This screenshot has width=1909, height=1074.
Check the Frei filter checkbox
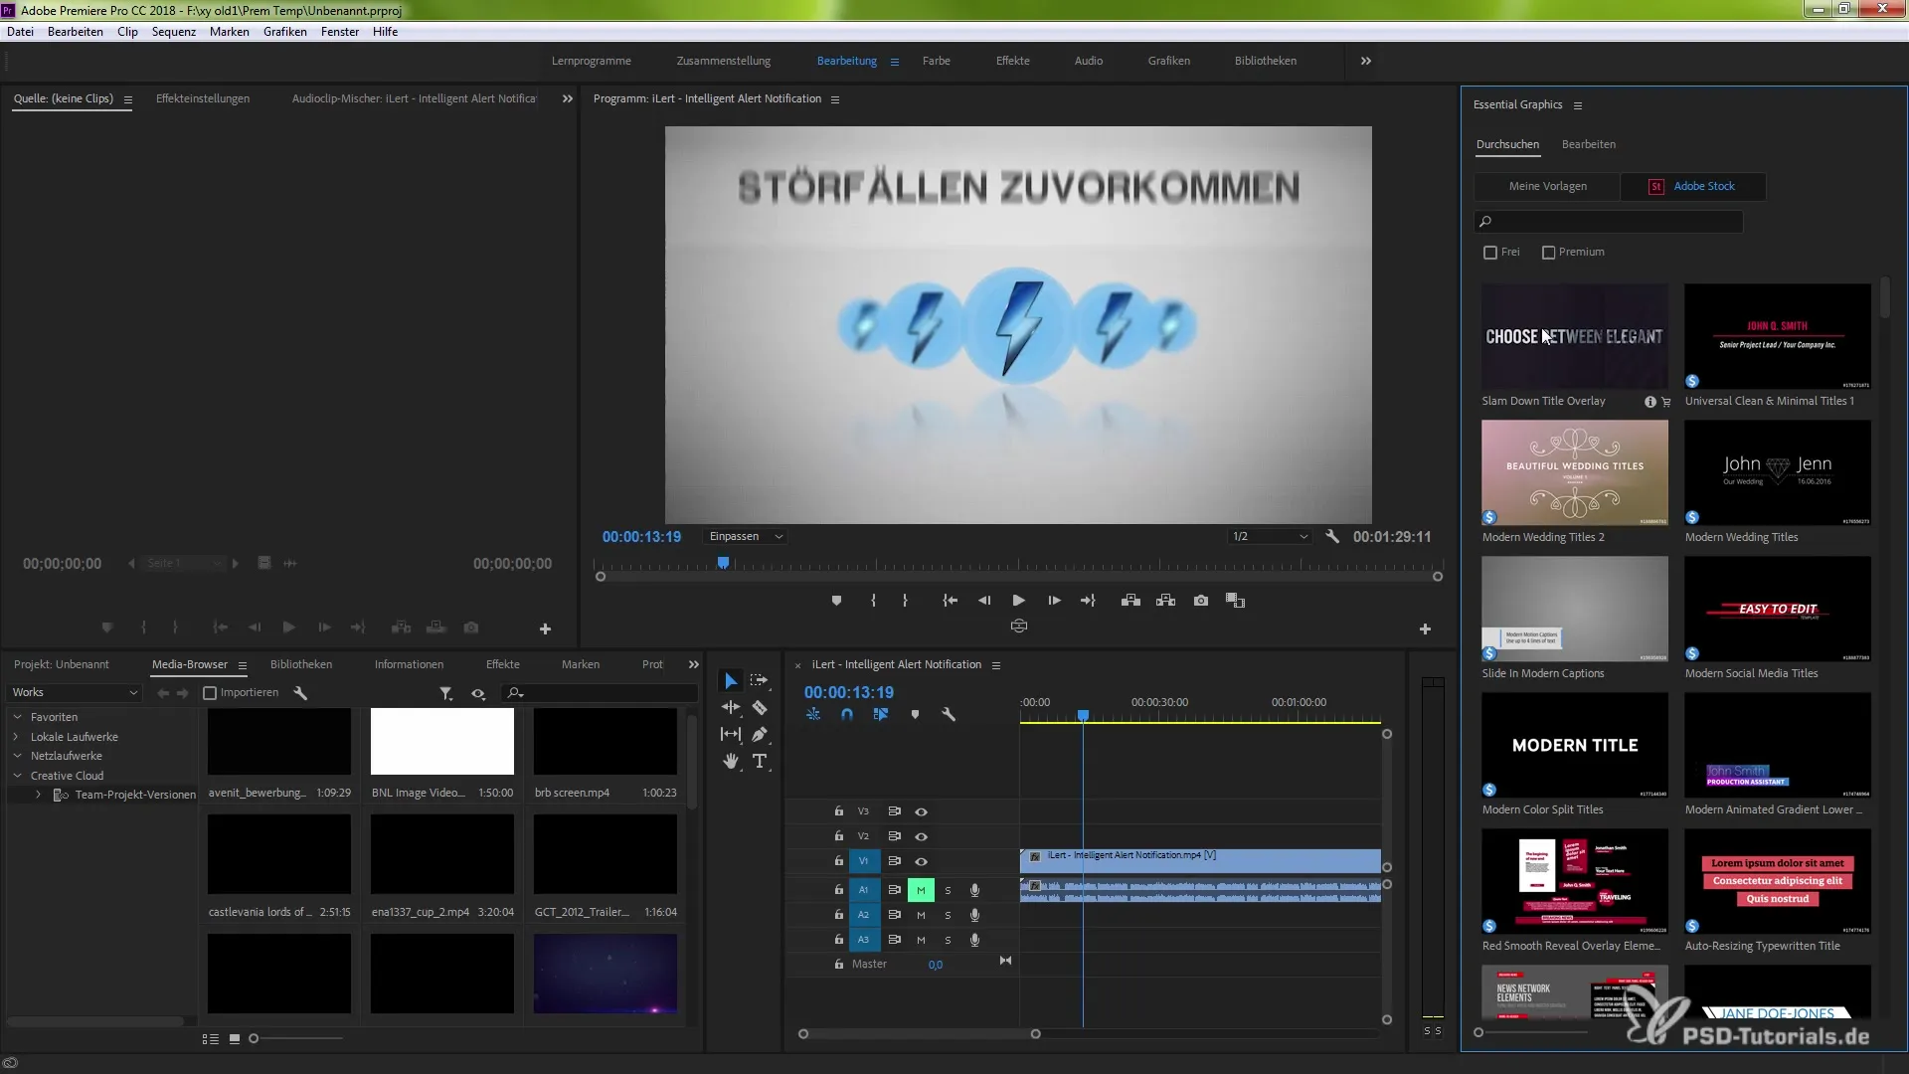pos(1490,253)
